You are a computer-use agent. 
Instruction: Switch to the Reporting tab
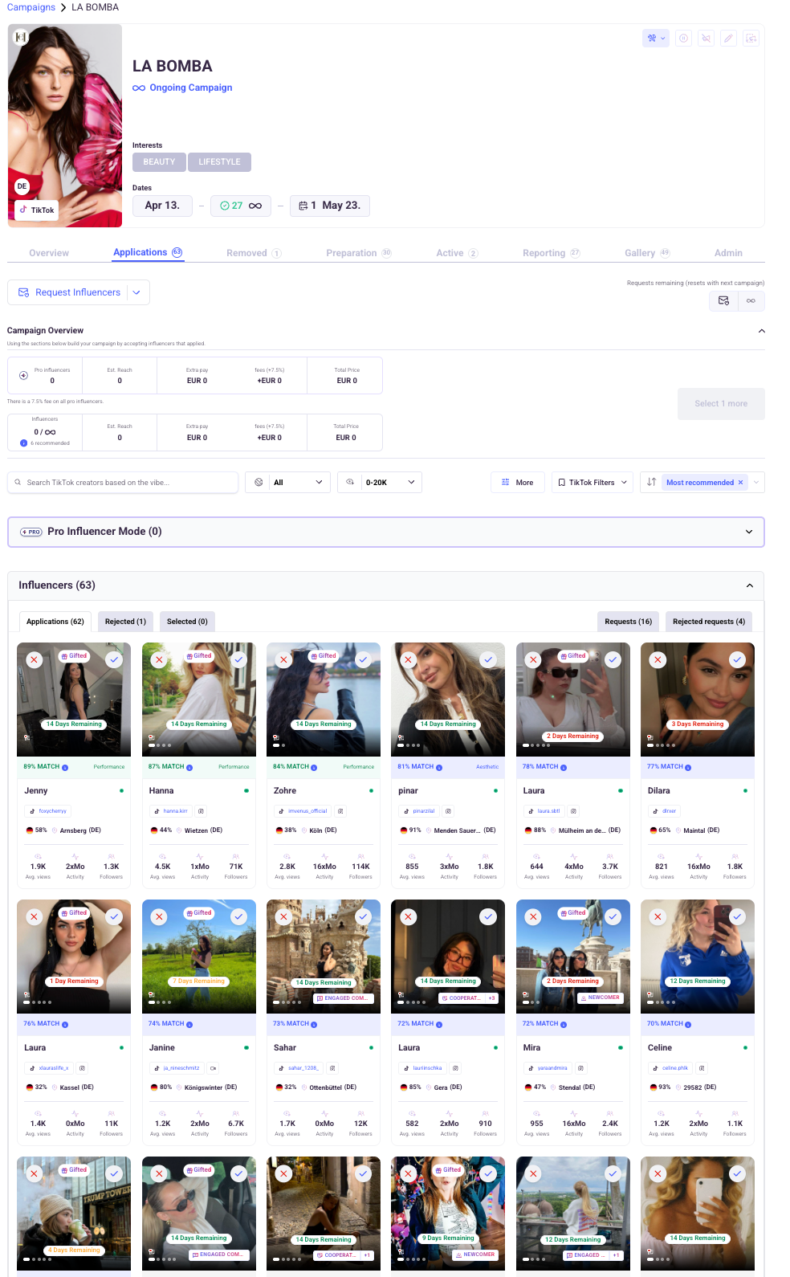click(551, 253)
